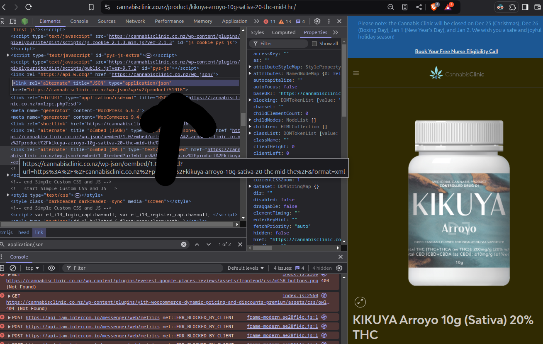Switch to the Sources tab
Screen dimensions: 543x344
[107, 21]
